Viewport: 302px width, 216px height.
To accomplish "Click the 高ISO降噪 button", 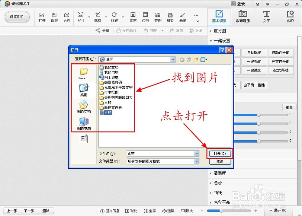I will (281, 70).
